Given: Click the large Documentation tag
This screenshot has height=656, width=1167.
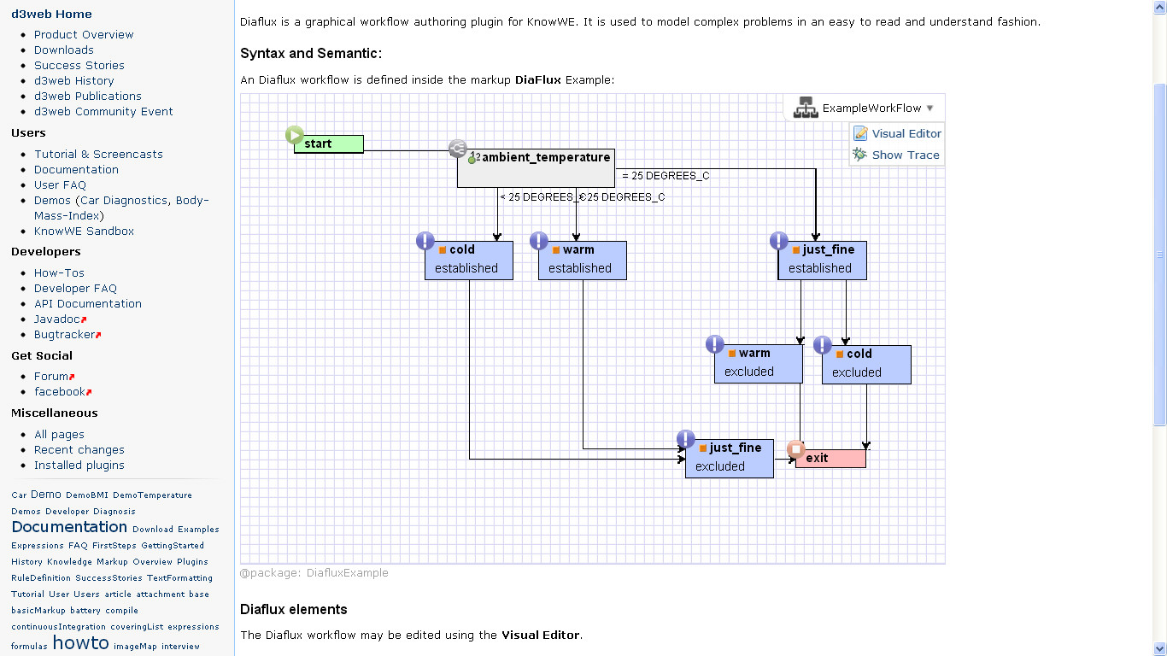Looking at the screenshot, I should click(x=69, y=527).
